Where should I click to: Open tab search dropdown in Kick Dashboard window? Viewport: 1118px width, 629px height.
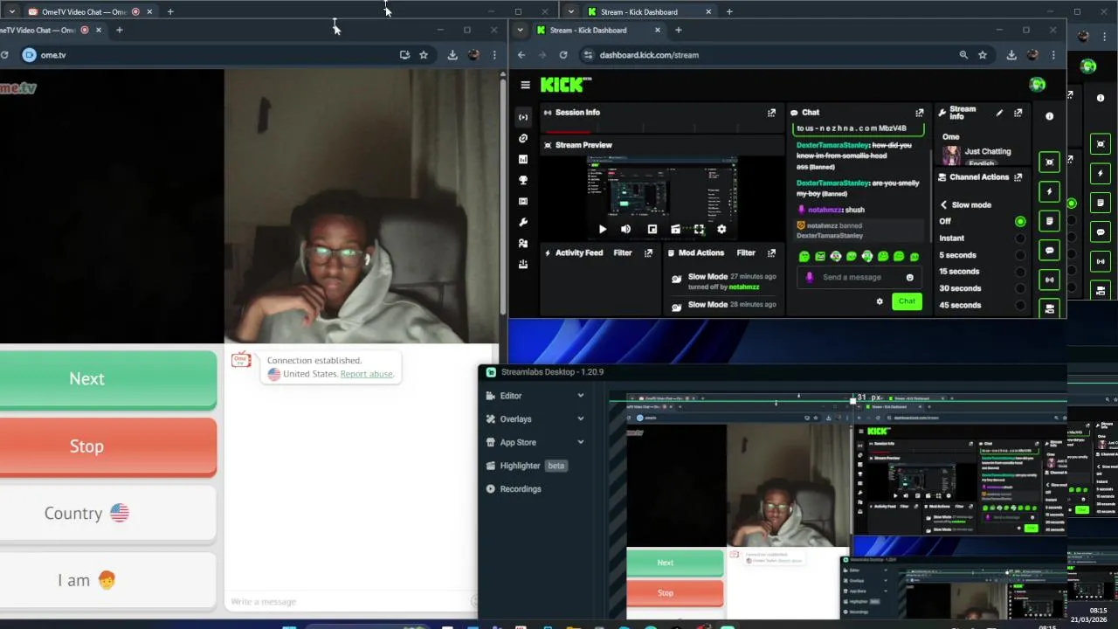[521, 30]
